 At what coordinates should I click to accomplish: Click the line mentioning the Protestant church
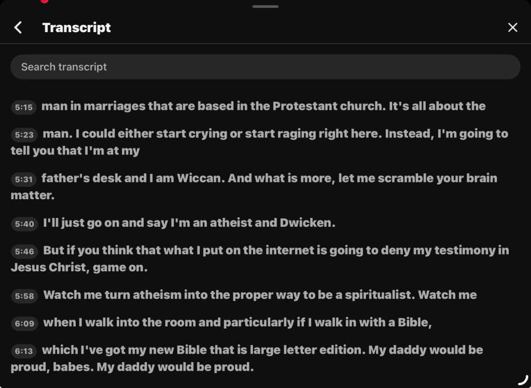(x=263, y=106)
